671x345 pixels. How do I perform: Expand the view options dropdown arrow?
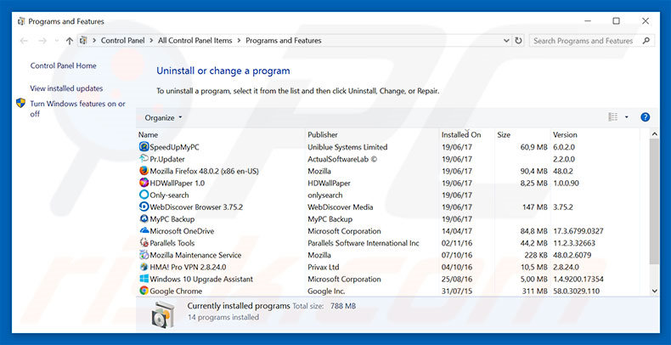click(627, 117)
